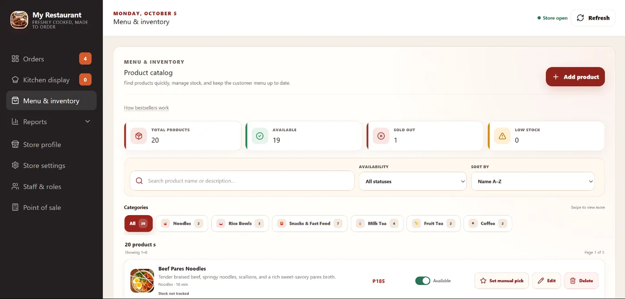
Task: Click the Sold Out cross circle icon
Action: (x=381, y=136)
